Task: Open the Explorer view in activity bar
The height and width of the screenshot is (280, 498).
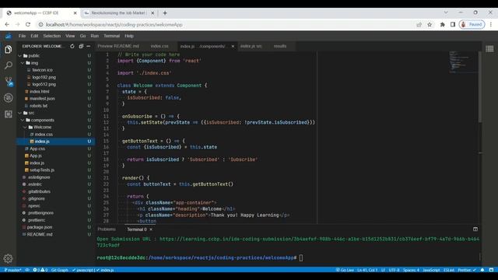Action: [9, 50]
